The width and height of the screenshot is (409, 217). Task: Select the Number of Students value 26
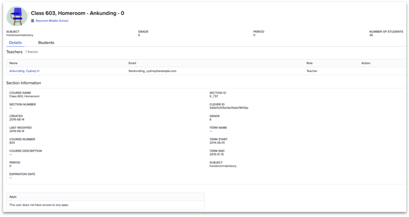click(371, 35)
